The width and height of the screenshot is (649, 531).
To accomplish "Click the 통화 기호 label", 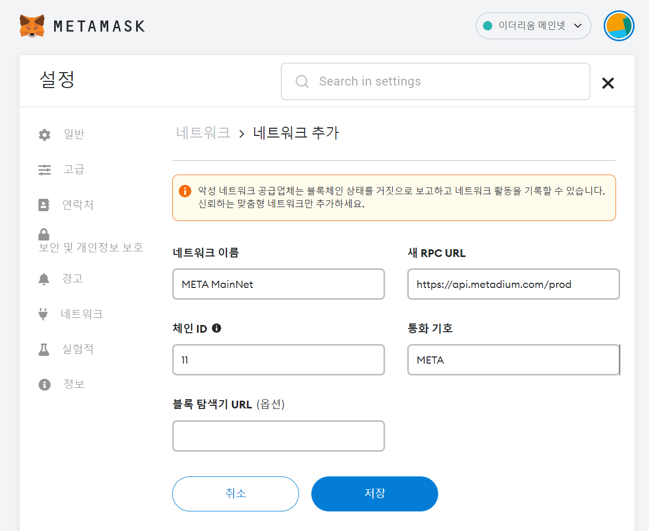I will click(430, 329).
